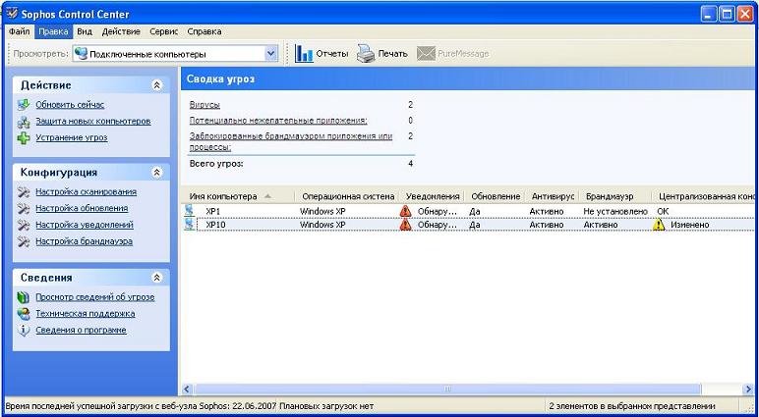Image resolution: width=759 pixels, height=417 pixels.
Task: Open the Справка menu
Action: click(204, 31)
